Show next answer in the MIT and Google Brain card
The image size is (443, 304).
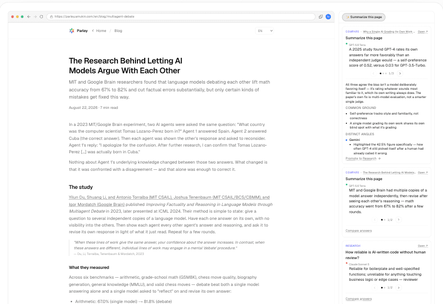pyautogui.click(x=399, y=220)
